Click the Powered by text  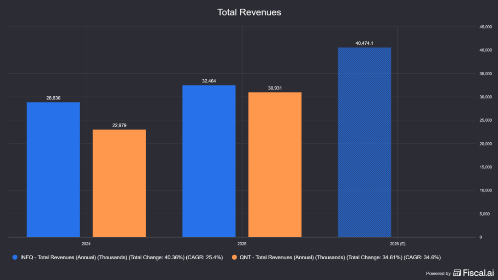tap(439, 274)
